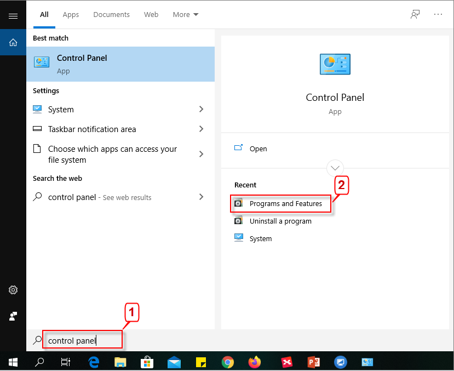The width and height of the screenshot is (454, 371).
Task: Click the Uninstall a program icon under Recent
Action: [x=238, y=220]
